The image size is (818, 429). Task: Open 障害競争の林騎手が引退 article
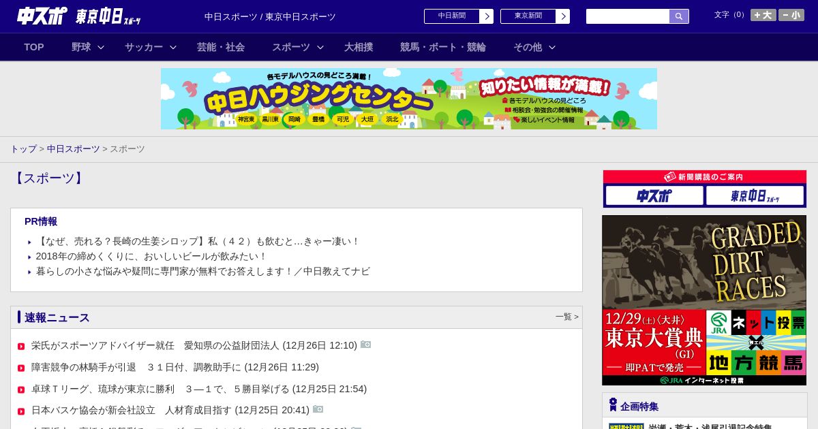point(175,367)
